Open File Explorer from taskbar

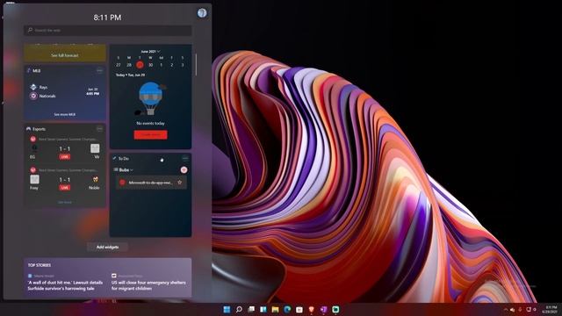point(275,310)
